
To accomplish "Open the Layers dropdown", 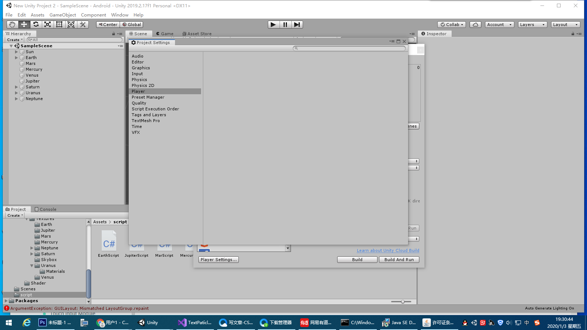I will coord(532,25).
